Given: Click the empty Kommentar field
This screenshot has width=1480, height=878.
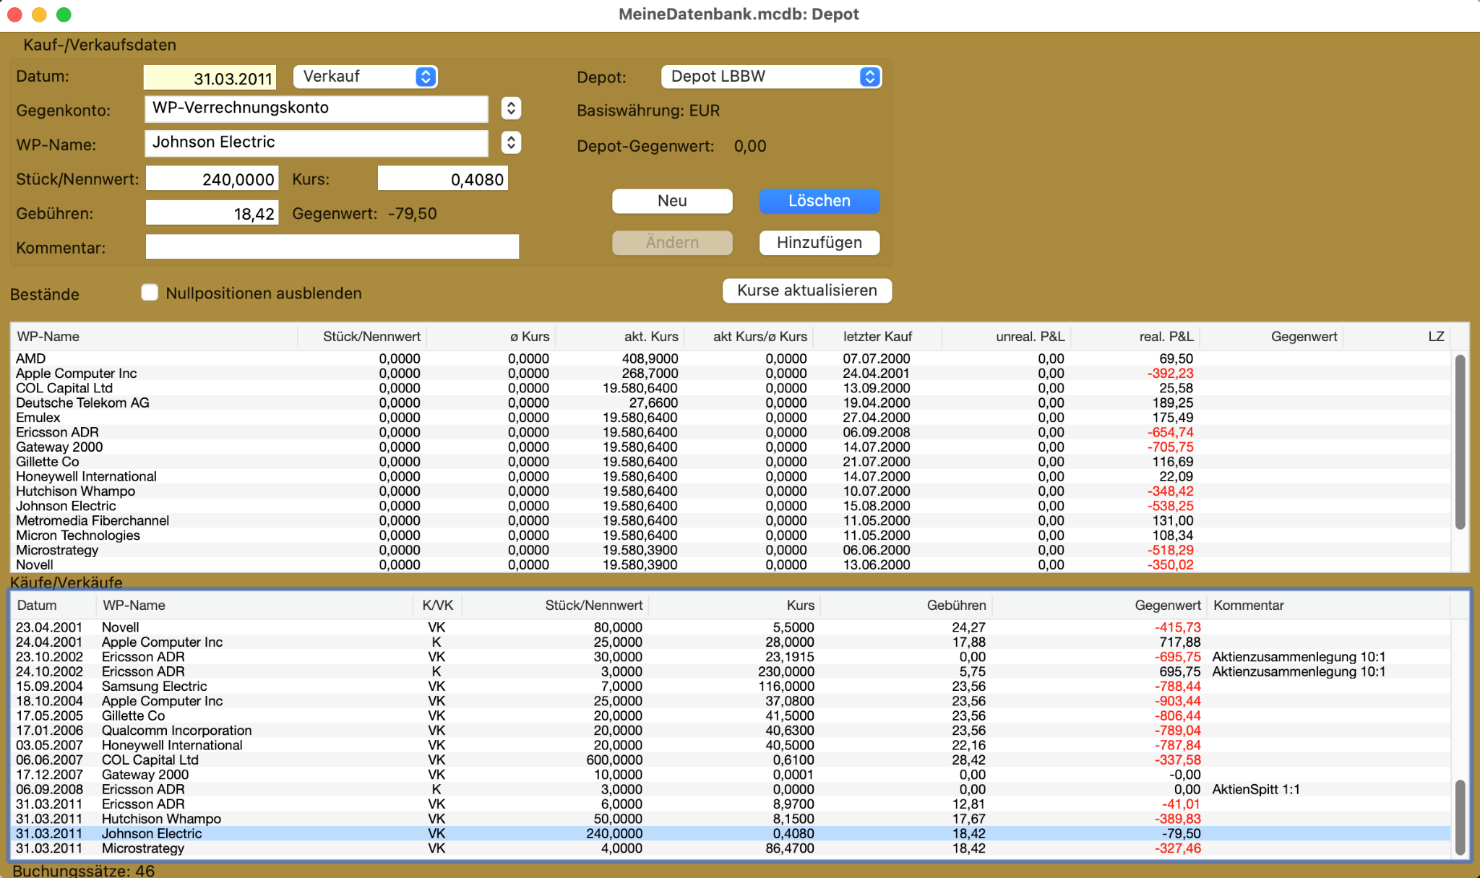Looking at the screenshot, I should [x=332, y=247].
